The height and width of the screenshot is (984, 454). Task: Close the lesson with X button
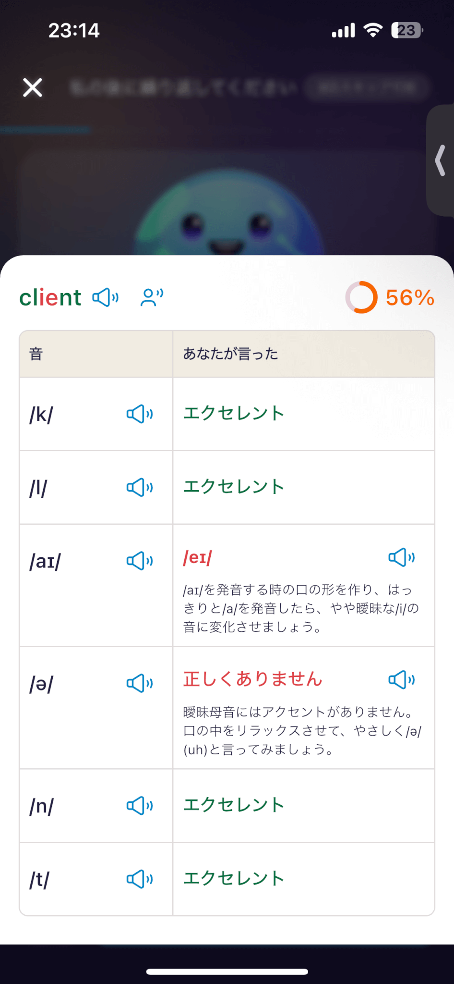[33, 87]
